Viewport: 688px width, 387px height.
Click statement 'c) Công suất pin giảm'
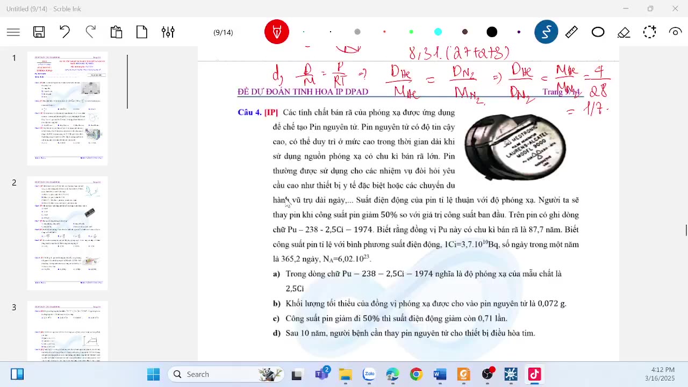click(390, 318)
